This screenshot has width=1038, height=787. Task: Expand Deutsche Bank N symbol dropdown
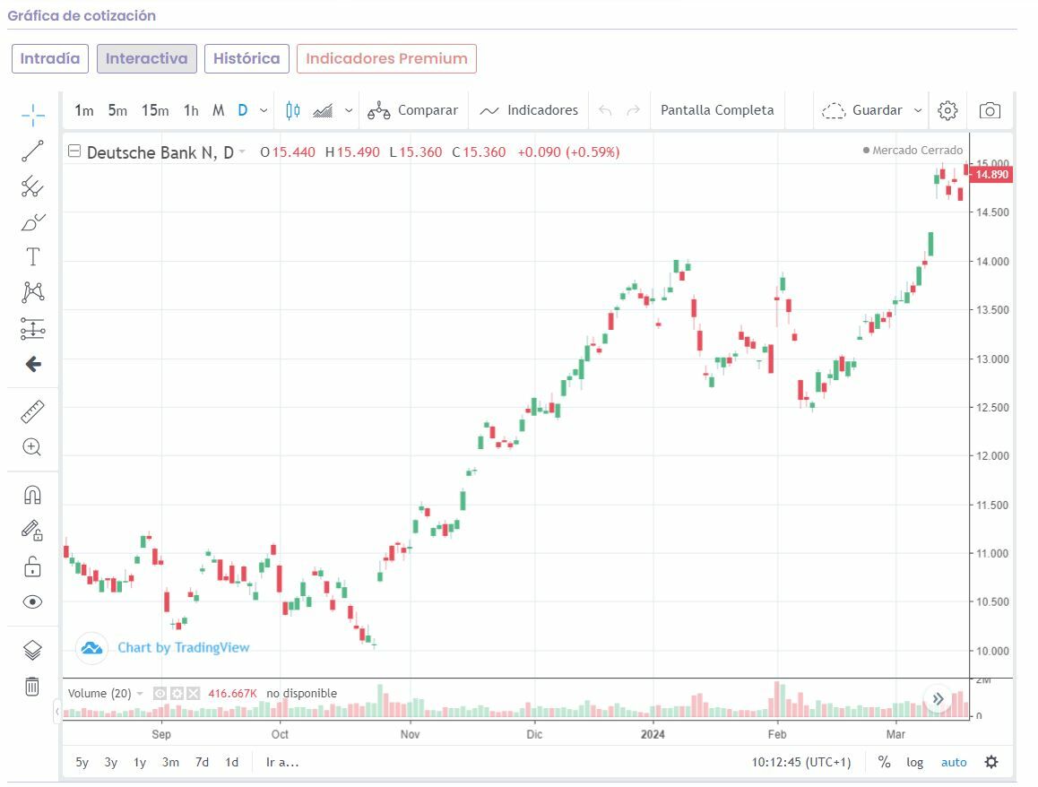click(242, 151)
